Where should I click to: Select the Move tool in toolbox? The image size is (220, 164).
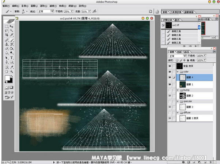coord(12,27)
